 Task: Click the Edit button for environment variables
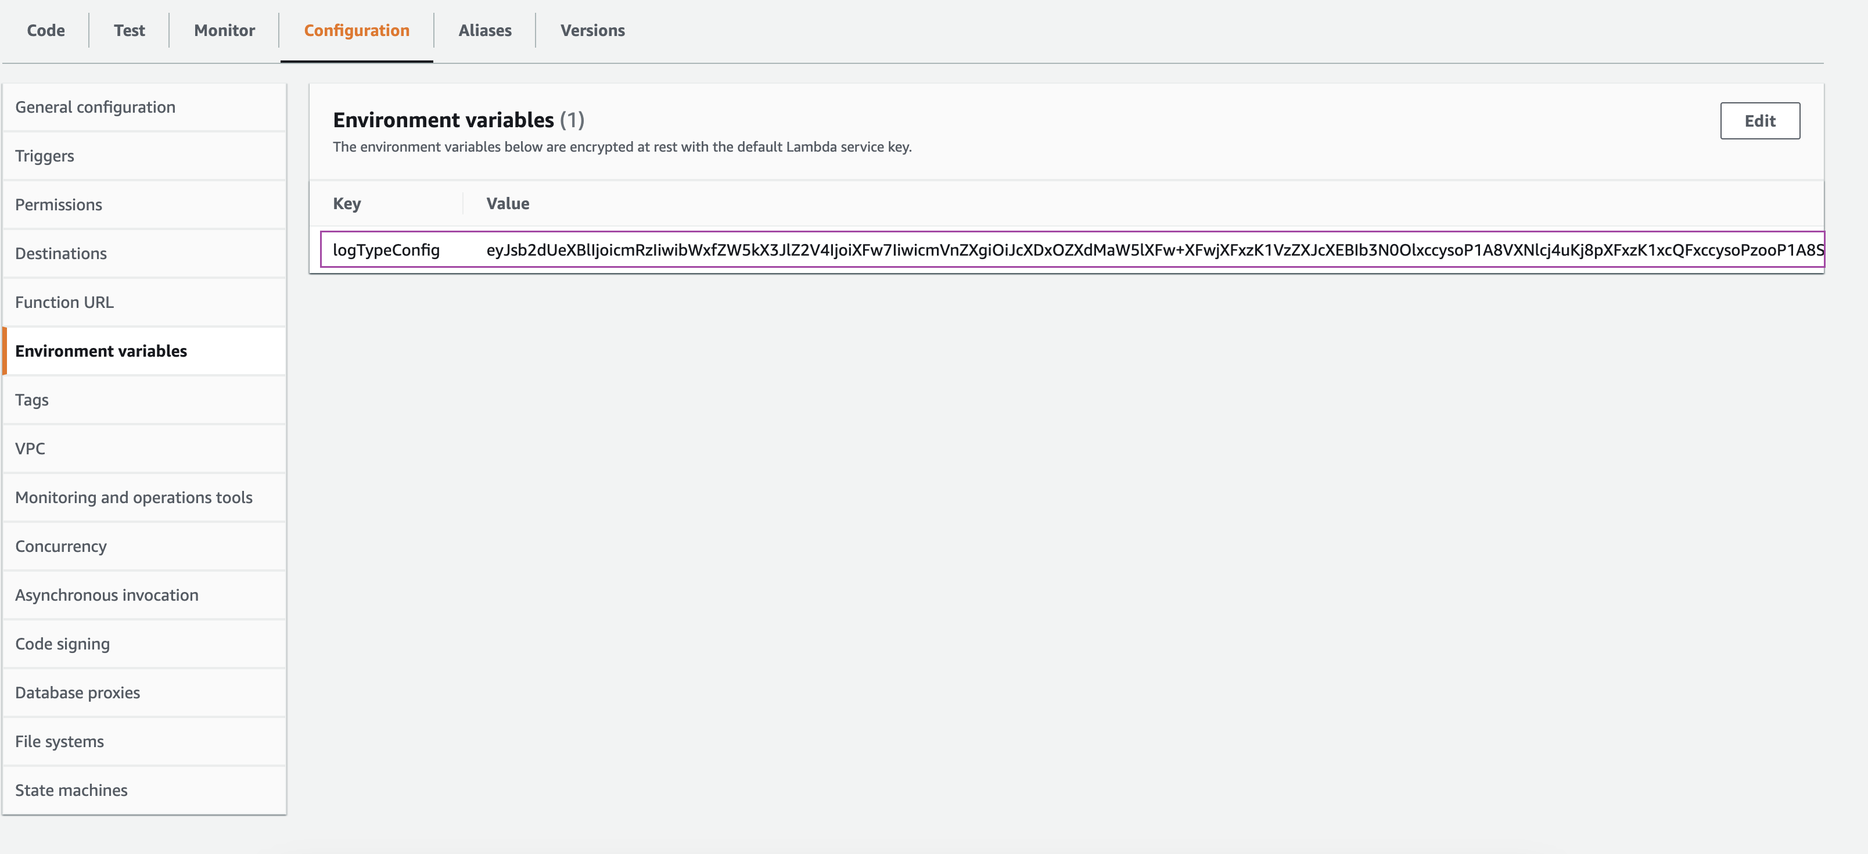click(x=1760, y=120)
